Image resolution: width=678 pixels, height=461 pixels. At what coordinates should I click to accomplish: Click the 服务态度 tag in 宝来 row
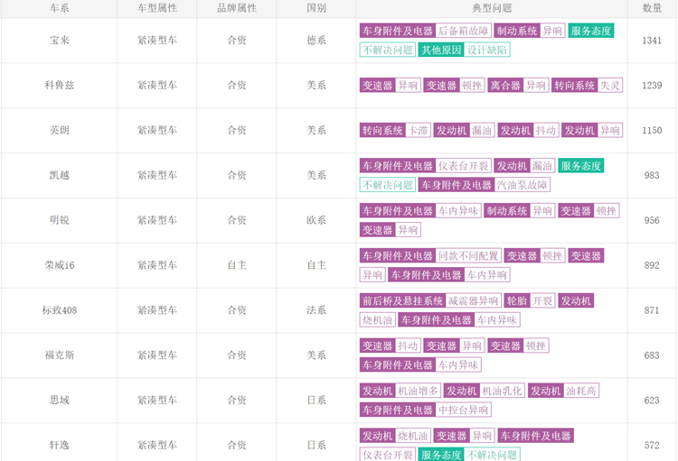(x=590, y=31)
